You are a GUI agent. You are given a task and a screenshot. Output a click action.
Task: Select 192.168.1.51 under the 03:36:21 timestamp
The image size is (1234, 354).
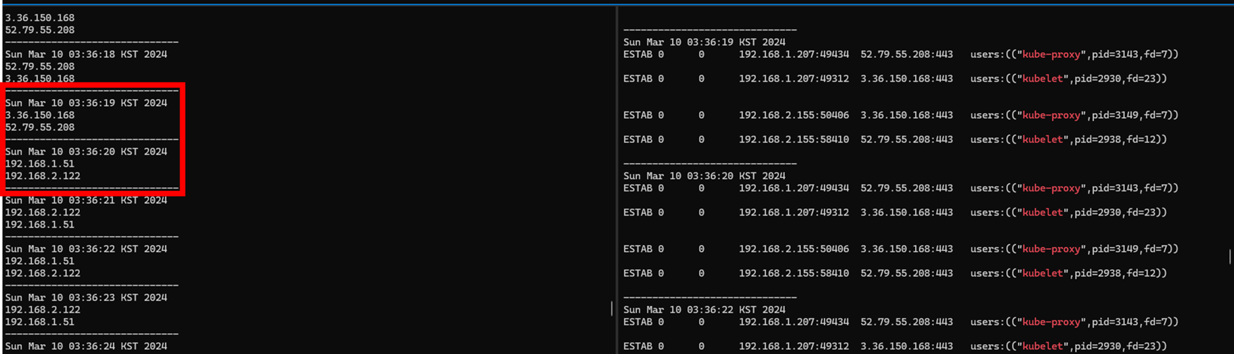click(x=39, y=225)
